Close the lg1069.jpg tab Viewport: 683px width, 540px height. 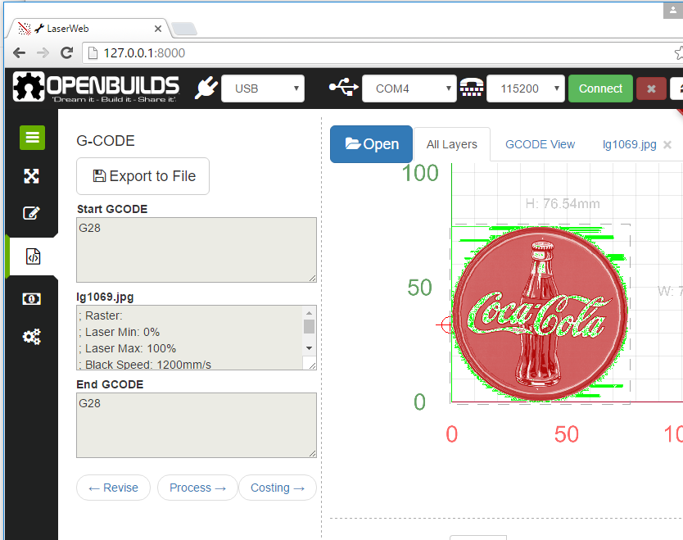tap(667, 145)
